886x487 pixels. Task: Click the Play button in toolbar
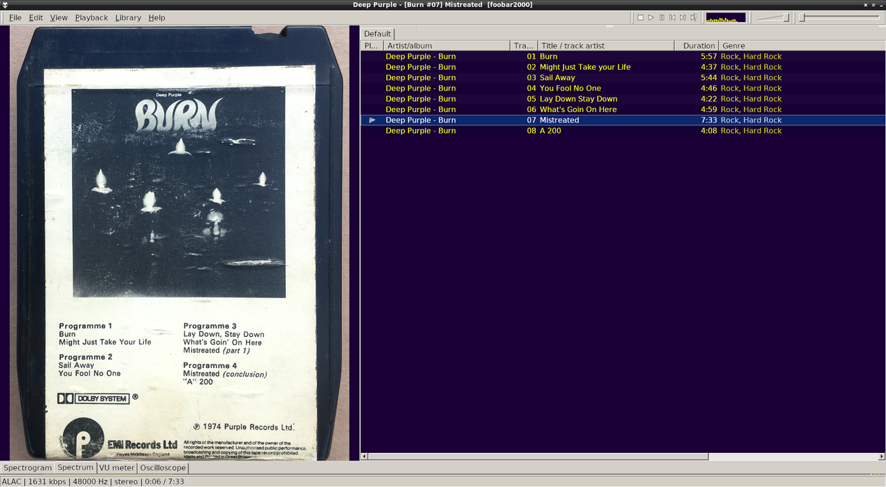pos(651,17)
